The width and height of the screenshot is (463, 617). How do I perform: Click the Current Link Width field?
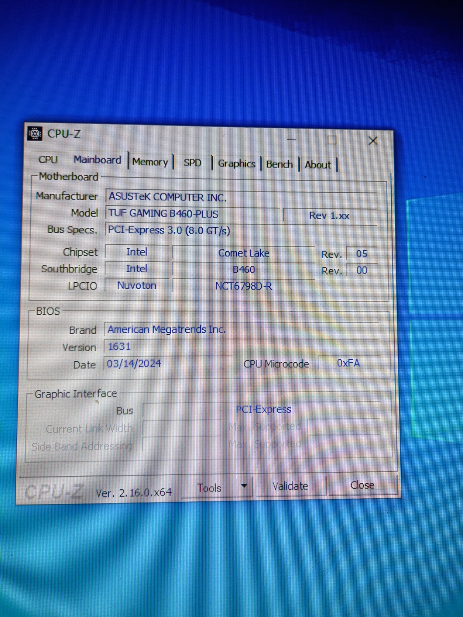click(x=182, y=428)
